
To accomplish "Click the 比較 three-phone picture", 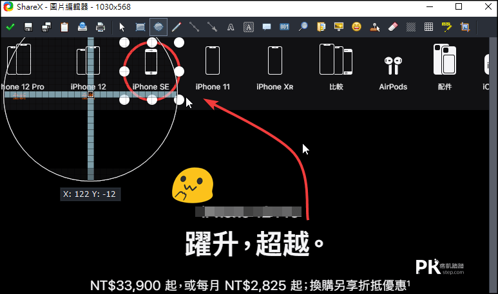I will [x=336, y=59].
